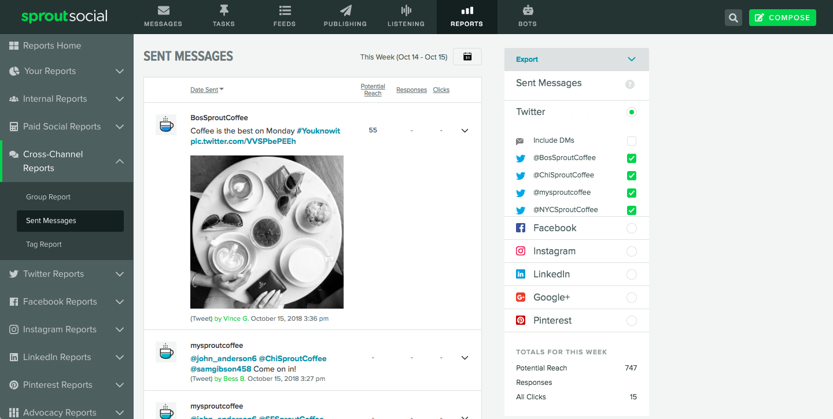Open the #Youknowit hashtag link
The height and width of the screenshot is (419, 833).
[319, 131]
